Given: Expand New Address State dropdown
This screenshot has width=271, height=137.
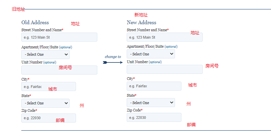Looking at the screenshot, I should tap(151, 103).
